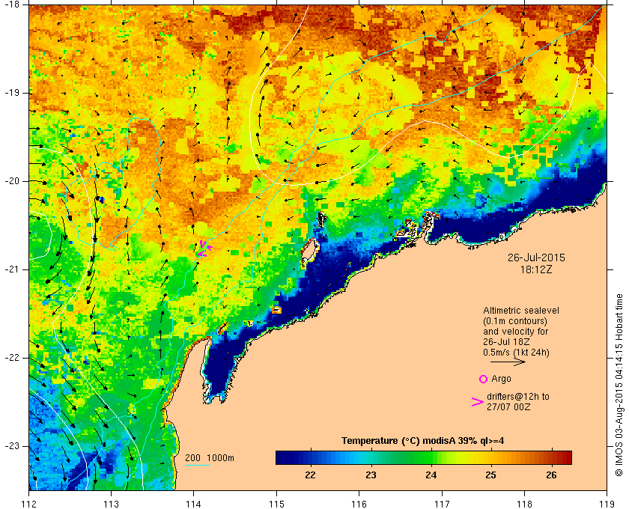Click the "drifters@12h to" legend text
Image resolution: width=629 pixels, height=509 pixels.
coord(518,397)
